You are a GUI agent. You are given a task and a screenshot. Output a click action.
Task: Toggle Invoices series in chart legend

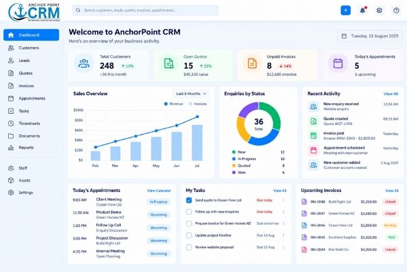(198, 104)
